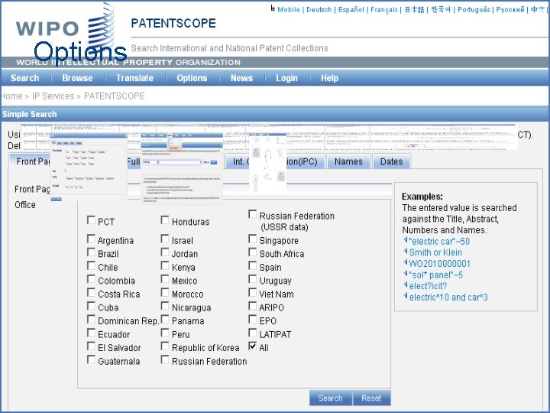Change language to Japanese 日本語
The width and height of the screenshot is (550, 413).
[414, 10]
